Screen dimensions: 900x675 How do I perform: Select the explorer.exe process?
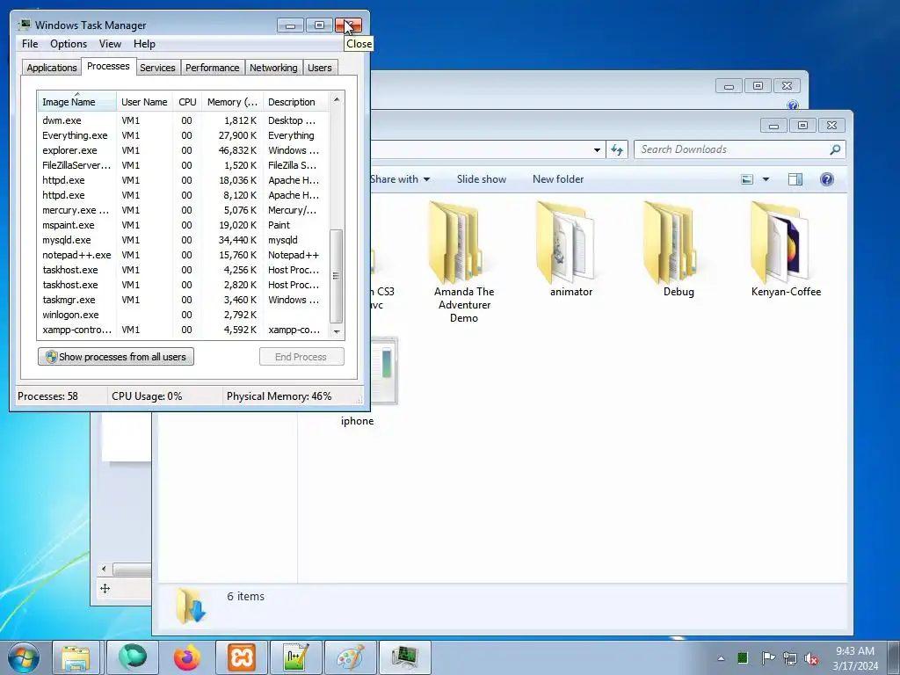pyautogui.click(x=183, y=150)
